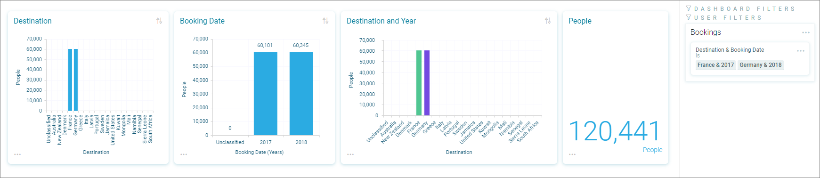The image size is (820, 178).
Task: Click the 120,441 People total value
Action: point(615,131)
